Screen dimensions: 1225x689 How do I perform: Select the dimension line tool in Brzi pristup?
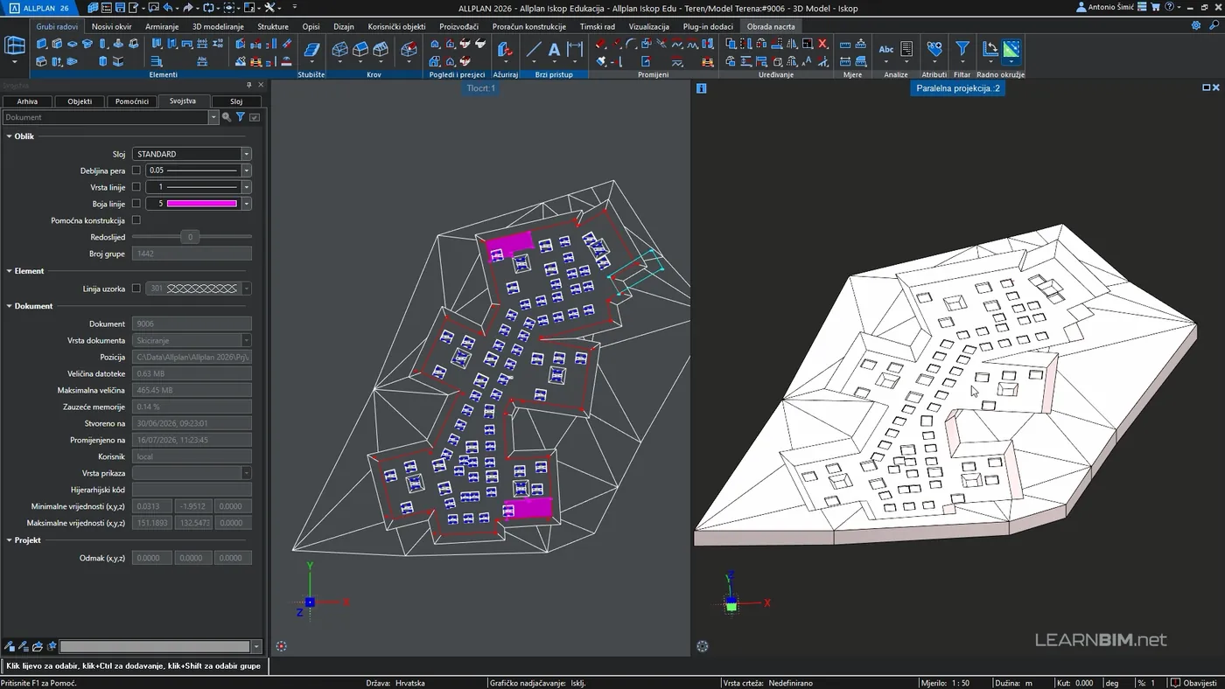pyautogui.click(x=575, y=51)
